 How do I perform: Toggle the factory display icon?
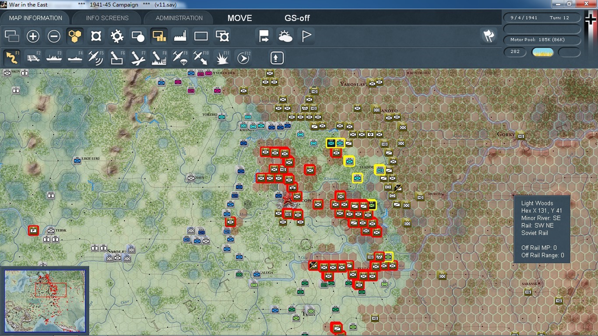[x=180, y=36]
